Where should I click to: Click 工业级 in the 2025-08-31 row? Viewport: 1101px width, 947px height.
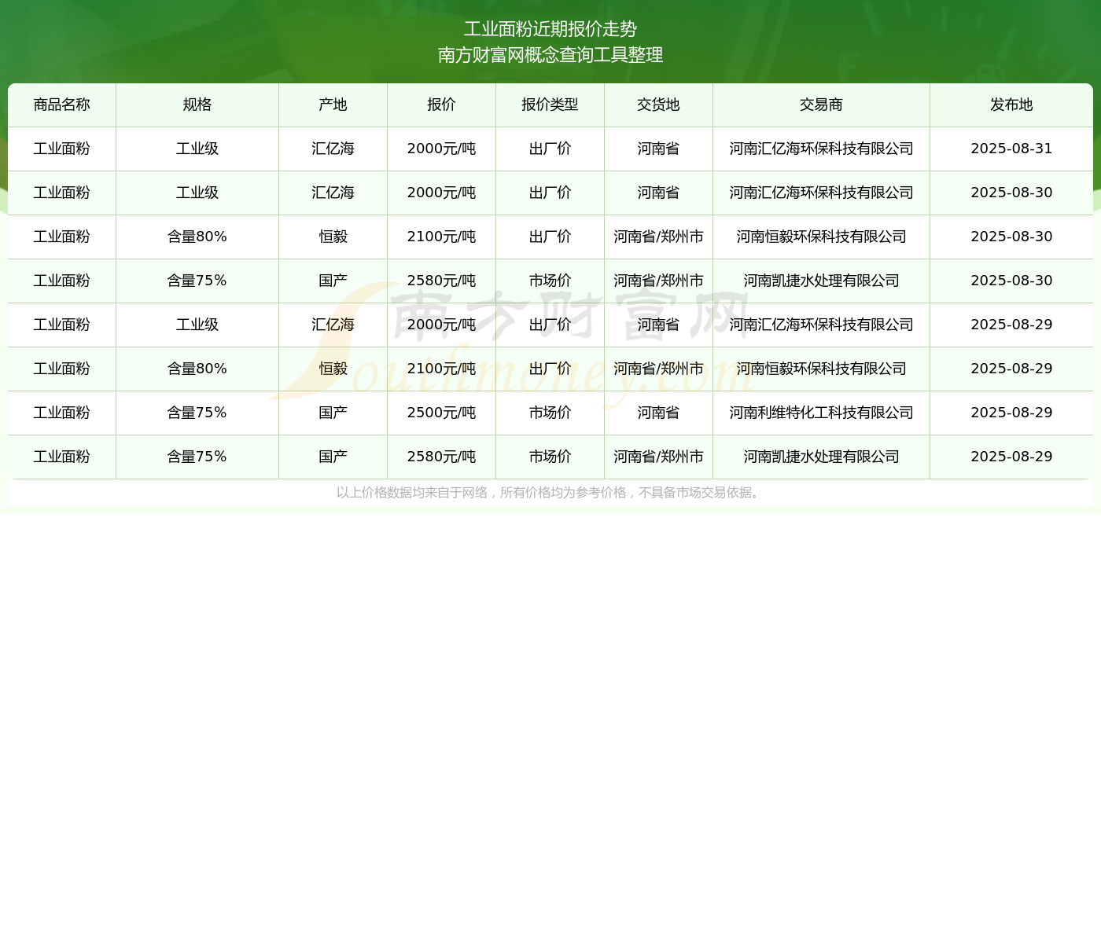(x=197, y=149)
